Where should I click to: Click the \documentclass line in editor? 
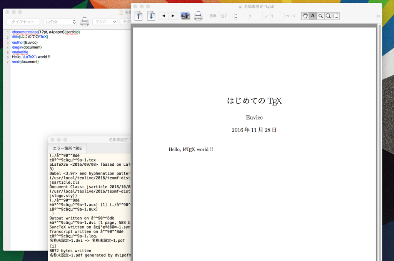(x=46, y=32)
